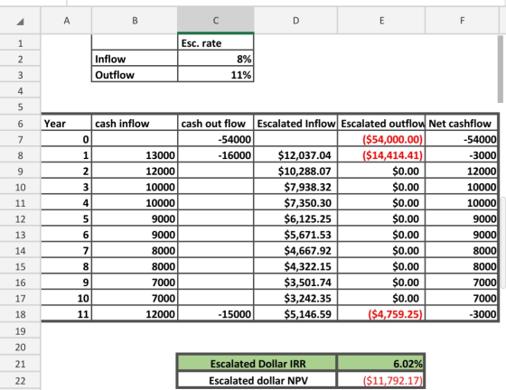The width and height of the screenshot is (506, 390).
Task: Select the 8% inflow rate cell
Action: pyautogui.click(x=216, y=59)
